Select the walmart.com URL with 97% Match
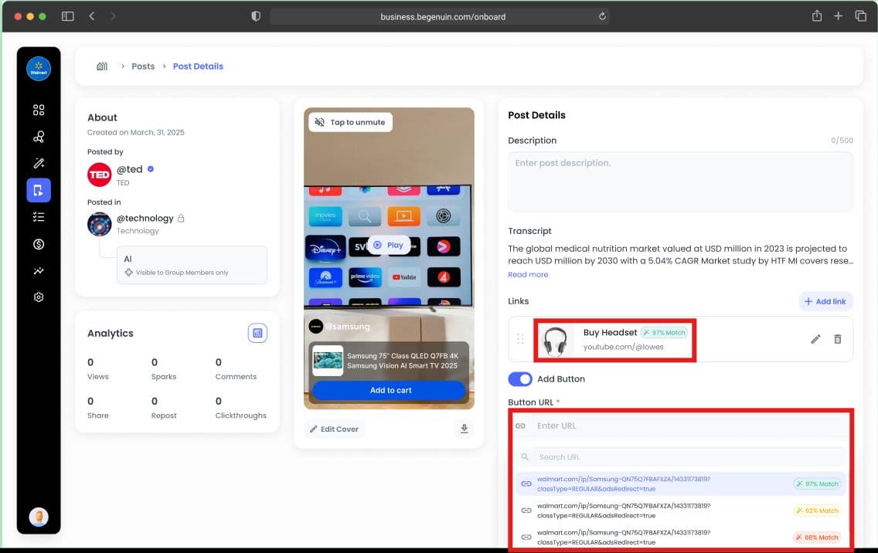 tap(680, 483)
